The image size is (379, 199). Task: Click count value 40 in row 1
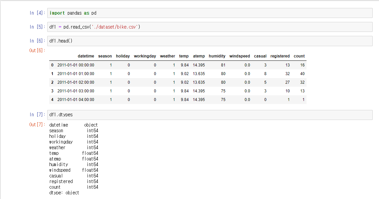[x=303, y=74]
